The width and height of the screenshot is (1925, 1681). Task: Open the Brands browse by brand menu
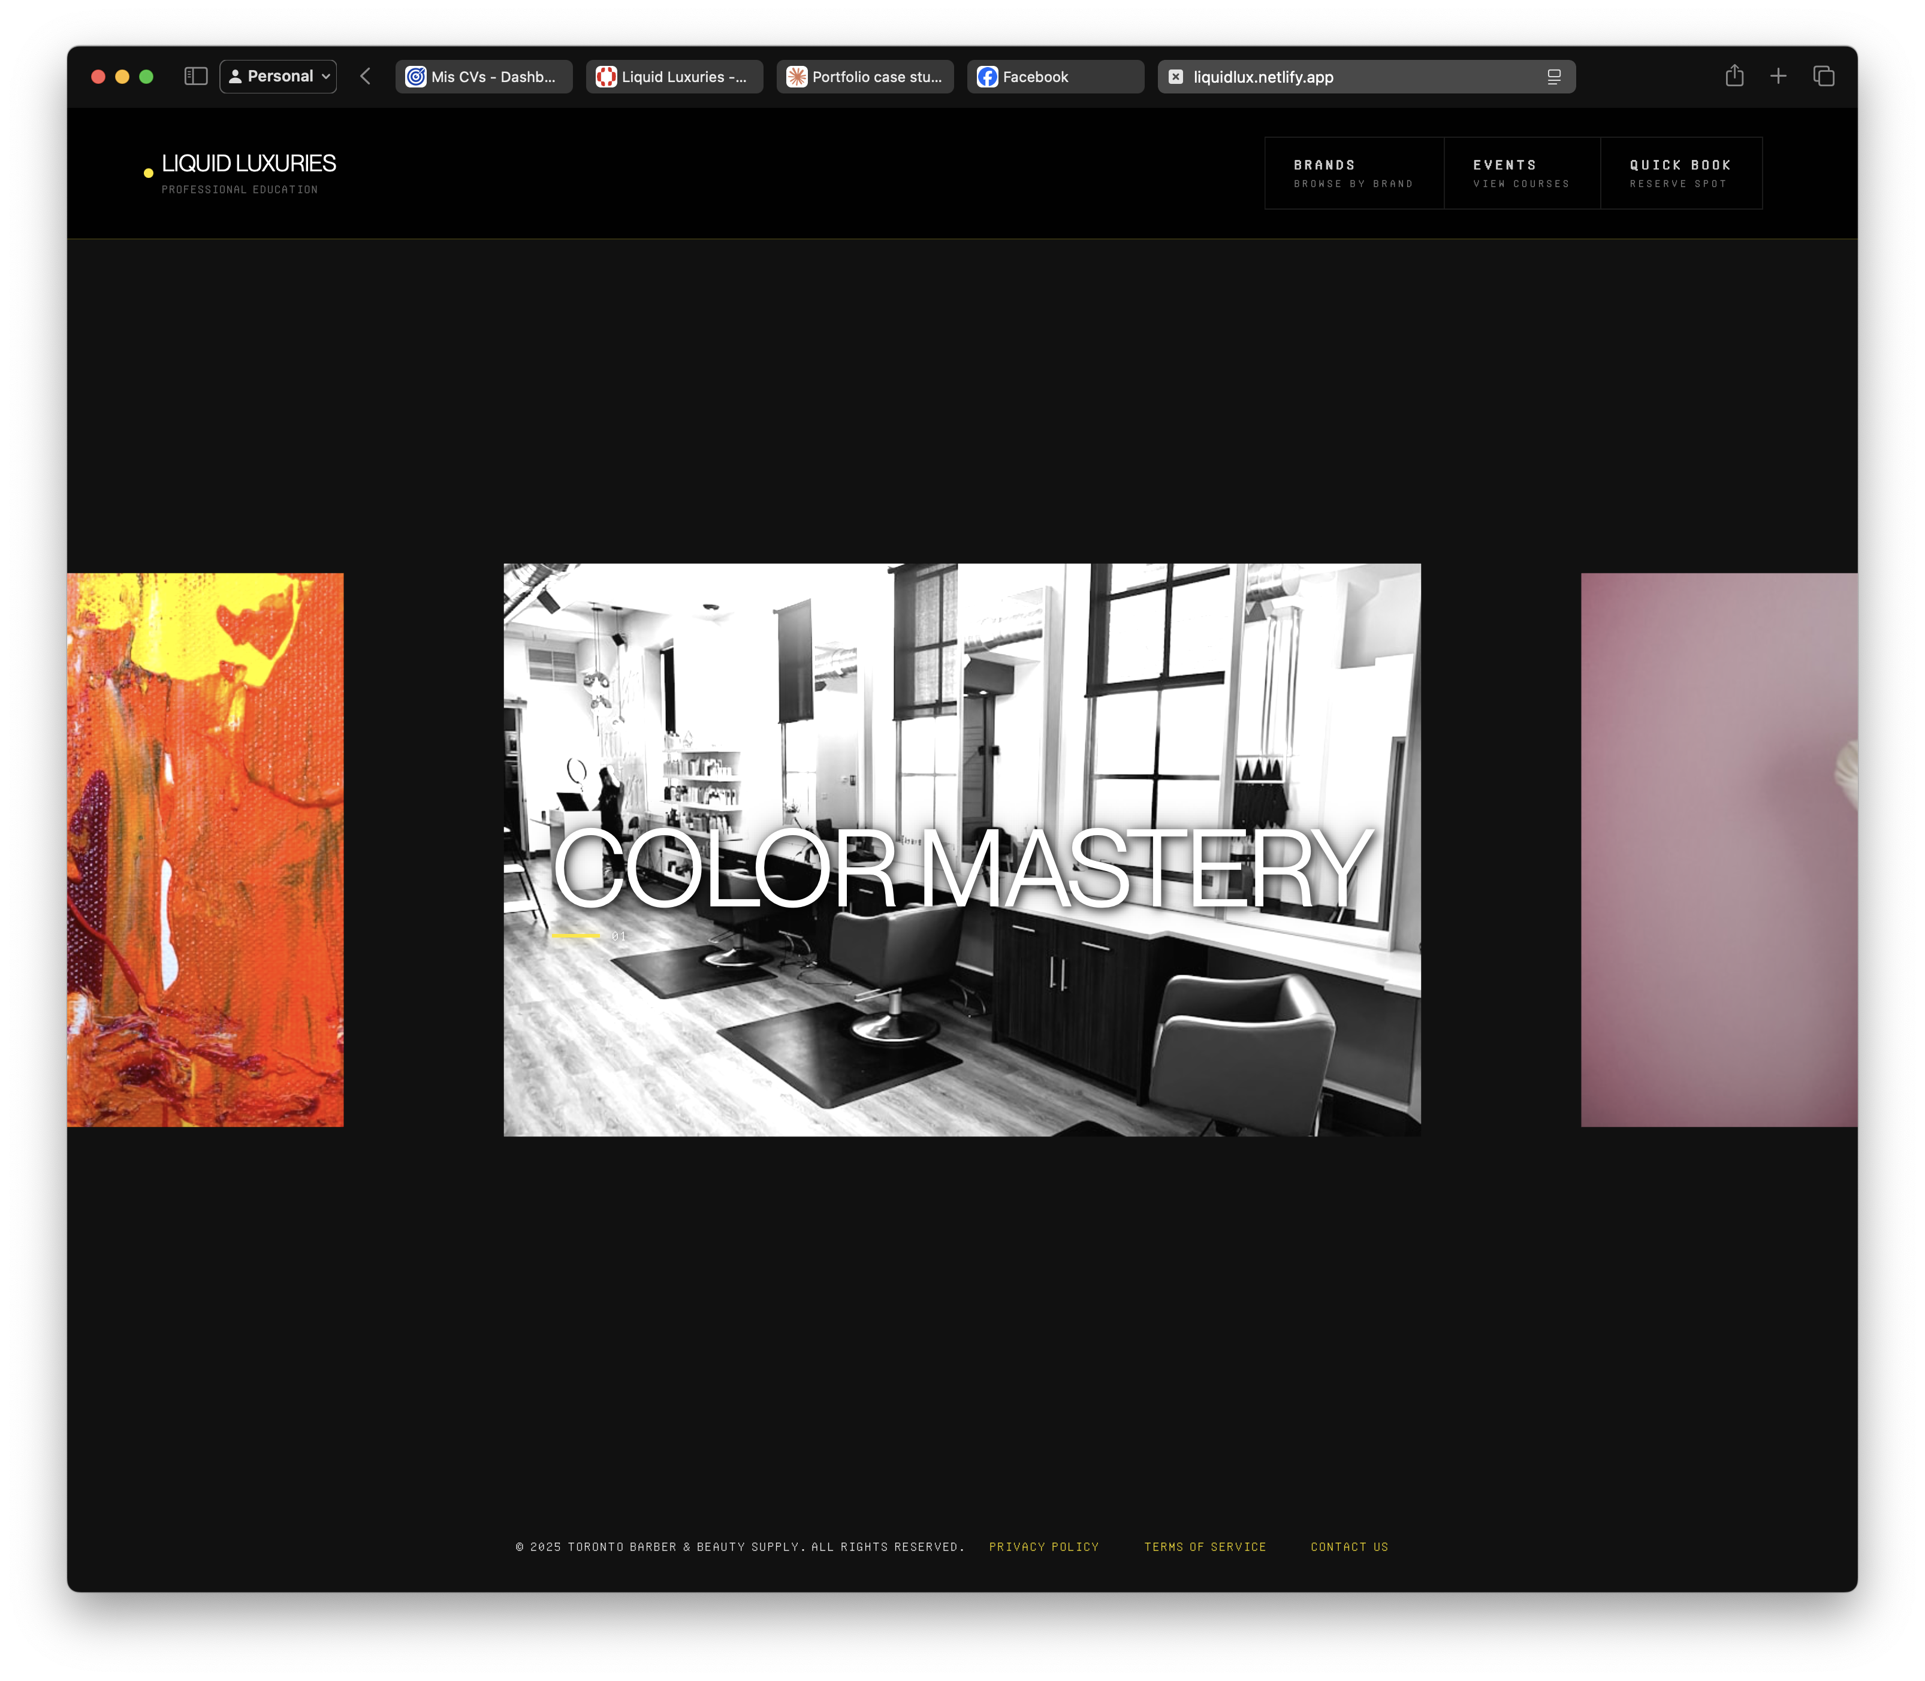pos(1353,173)
